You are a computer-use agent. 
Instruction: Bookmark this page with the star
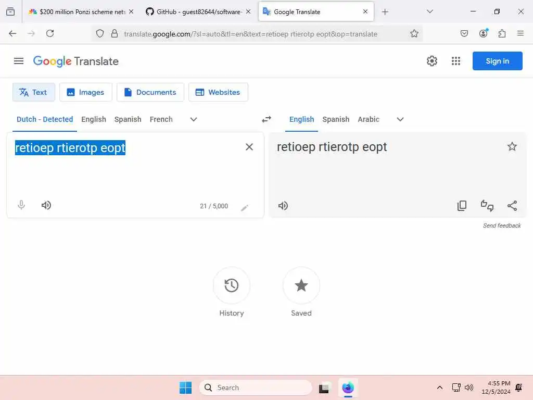414,34
